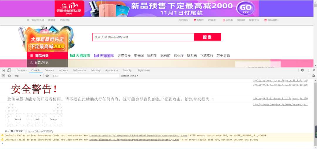Open the content.js.map extension link
Screen dimensions: 317x149
[x=134, y=140]
